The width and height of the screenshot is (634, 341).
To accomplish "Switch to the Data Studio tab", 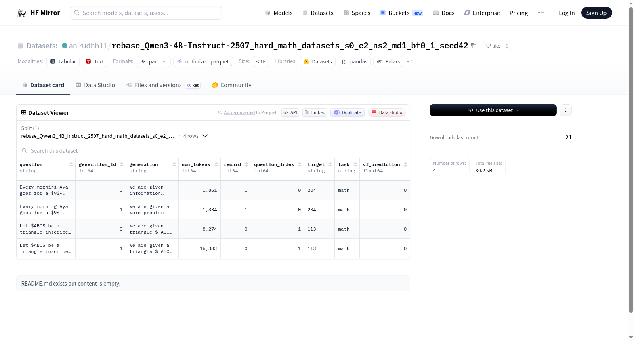I will (x=95, y=85).
